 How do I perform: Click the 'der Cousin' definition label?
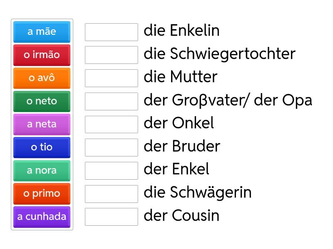point(181,216)
